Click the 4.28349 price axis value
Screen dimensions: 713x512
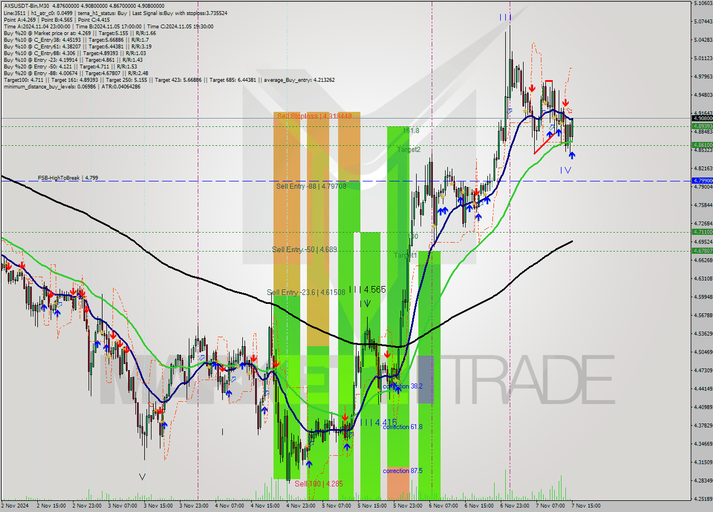point(704,480)
